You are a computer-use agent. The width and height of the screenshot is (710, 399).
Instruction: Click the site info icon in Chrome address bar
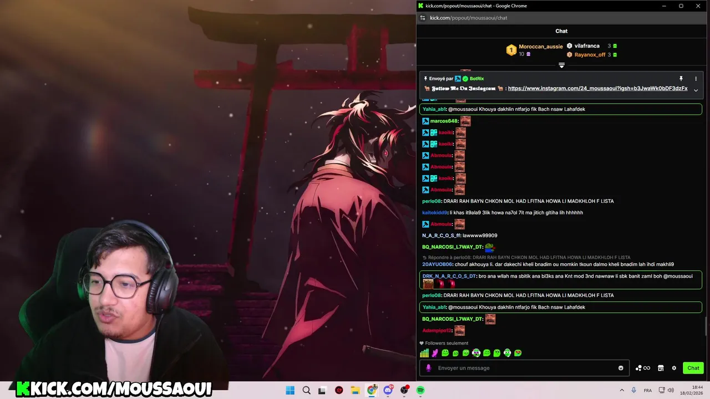423,18
